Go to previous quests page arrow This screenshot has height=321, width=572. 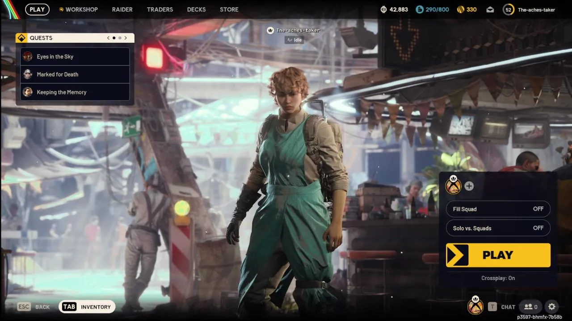pyautogui.click(x=108, y=38)
